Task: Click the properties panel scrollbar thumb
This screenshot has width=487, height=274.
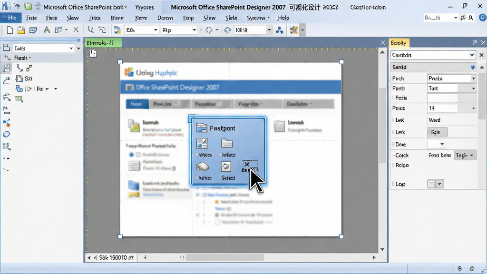Action: (x=482, y=96)
